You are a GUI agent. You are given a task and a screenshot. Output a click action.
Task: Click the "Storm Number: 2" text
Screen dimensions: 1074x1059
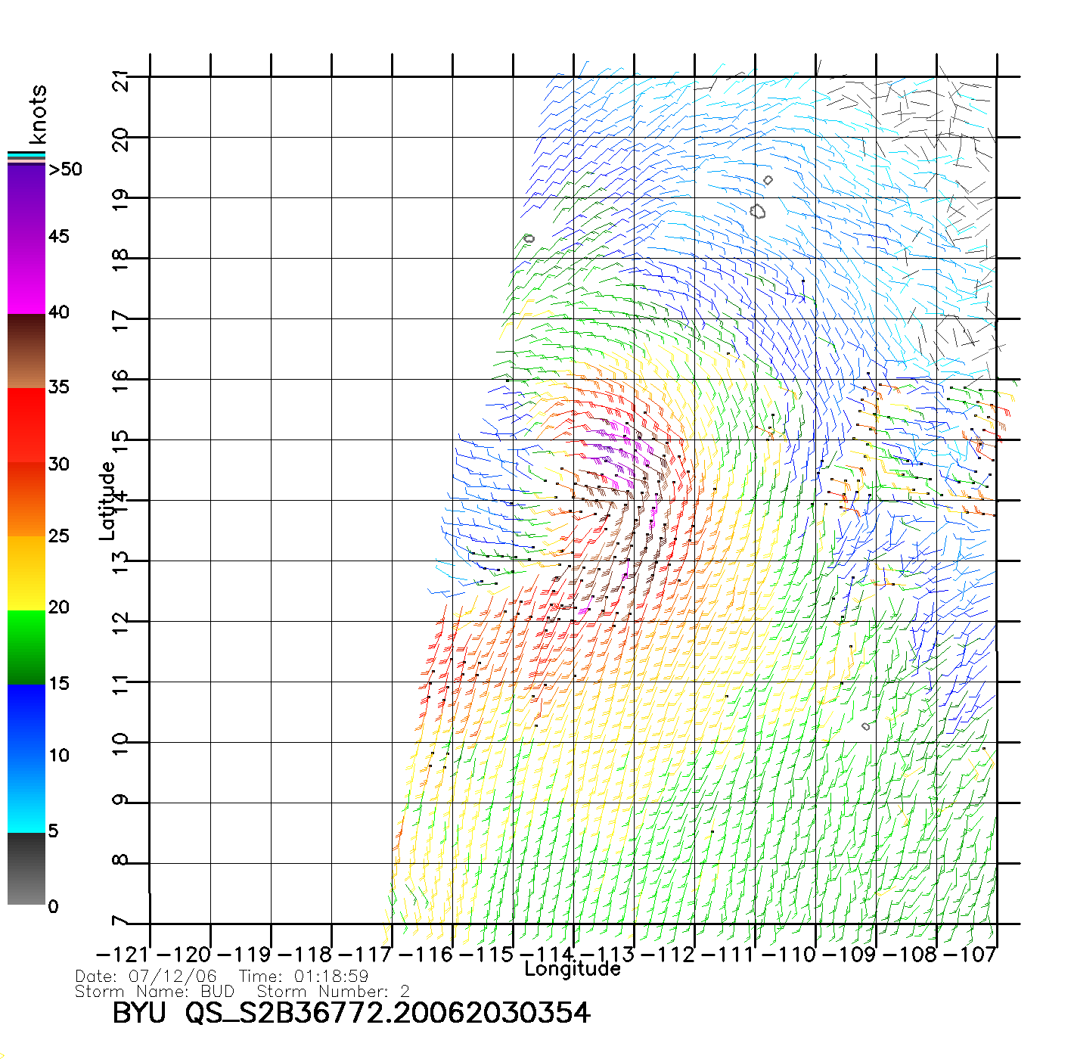click(x=333, y=992)
